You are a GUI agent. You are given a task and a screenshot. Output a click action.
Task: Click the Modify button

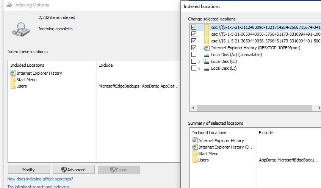[x=28, y=169]
